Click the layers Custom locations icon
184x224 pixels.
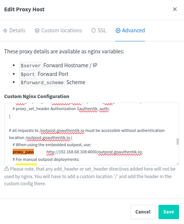(37, 30)
